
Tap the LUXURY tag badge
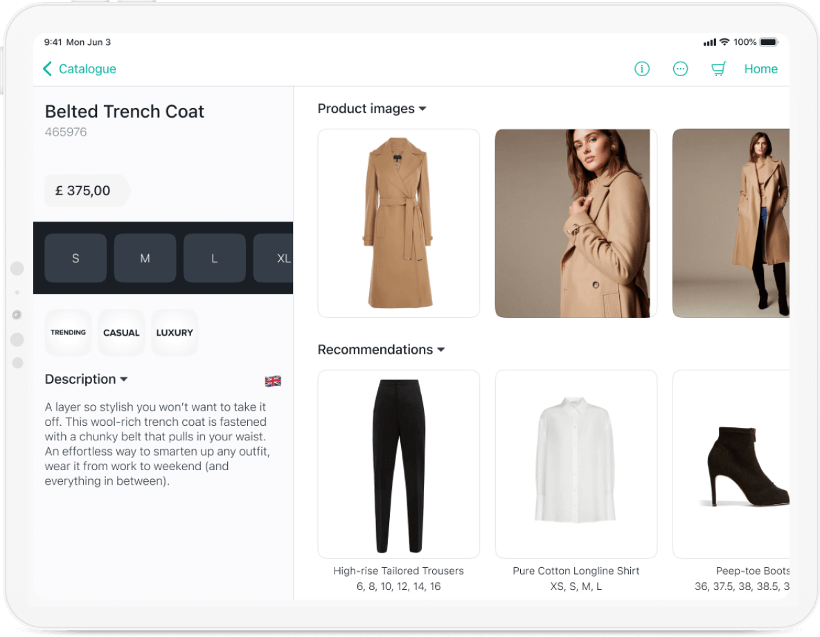tap(175, 332)
